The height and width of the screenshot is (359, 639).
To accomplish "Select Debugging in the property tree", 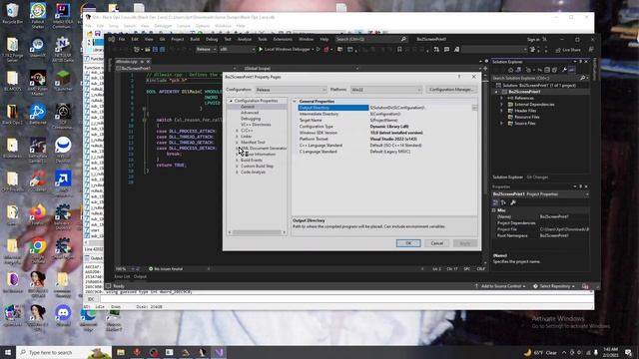I will [251, 119].
